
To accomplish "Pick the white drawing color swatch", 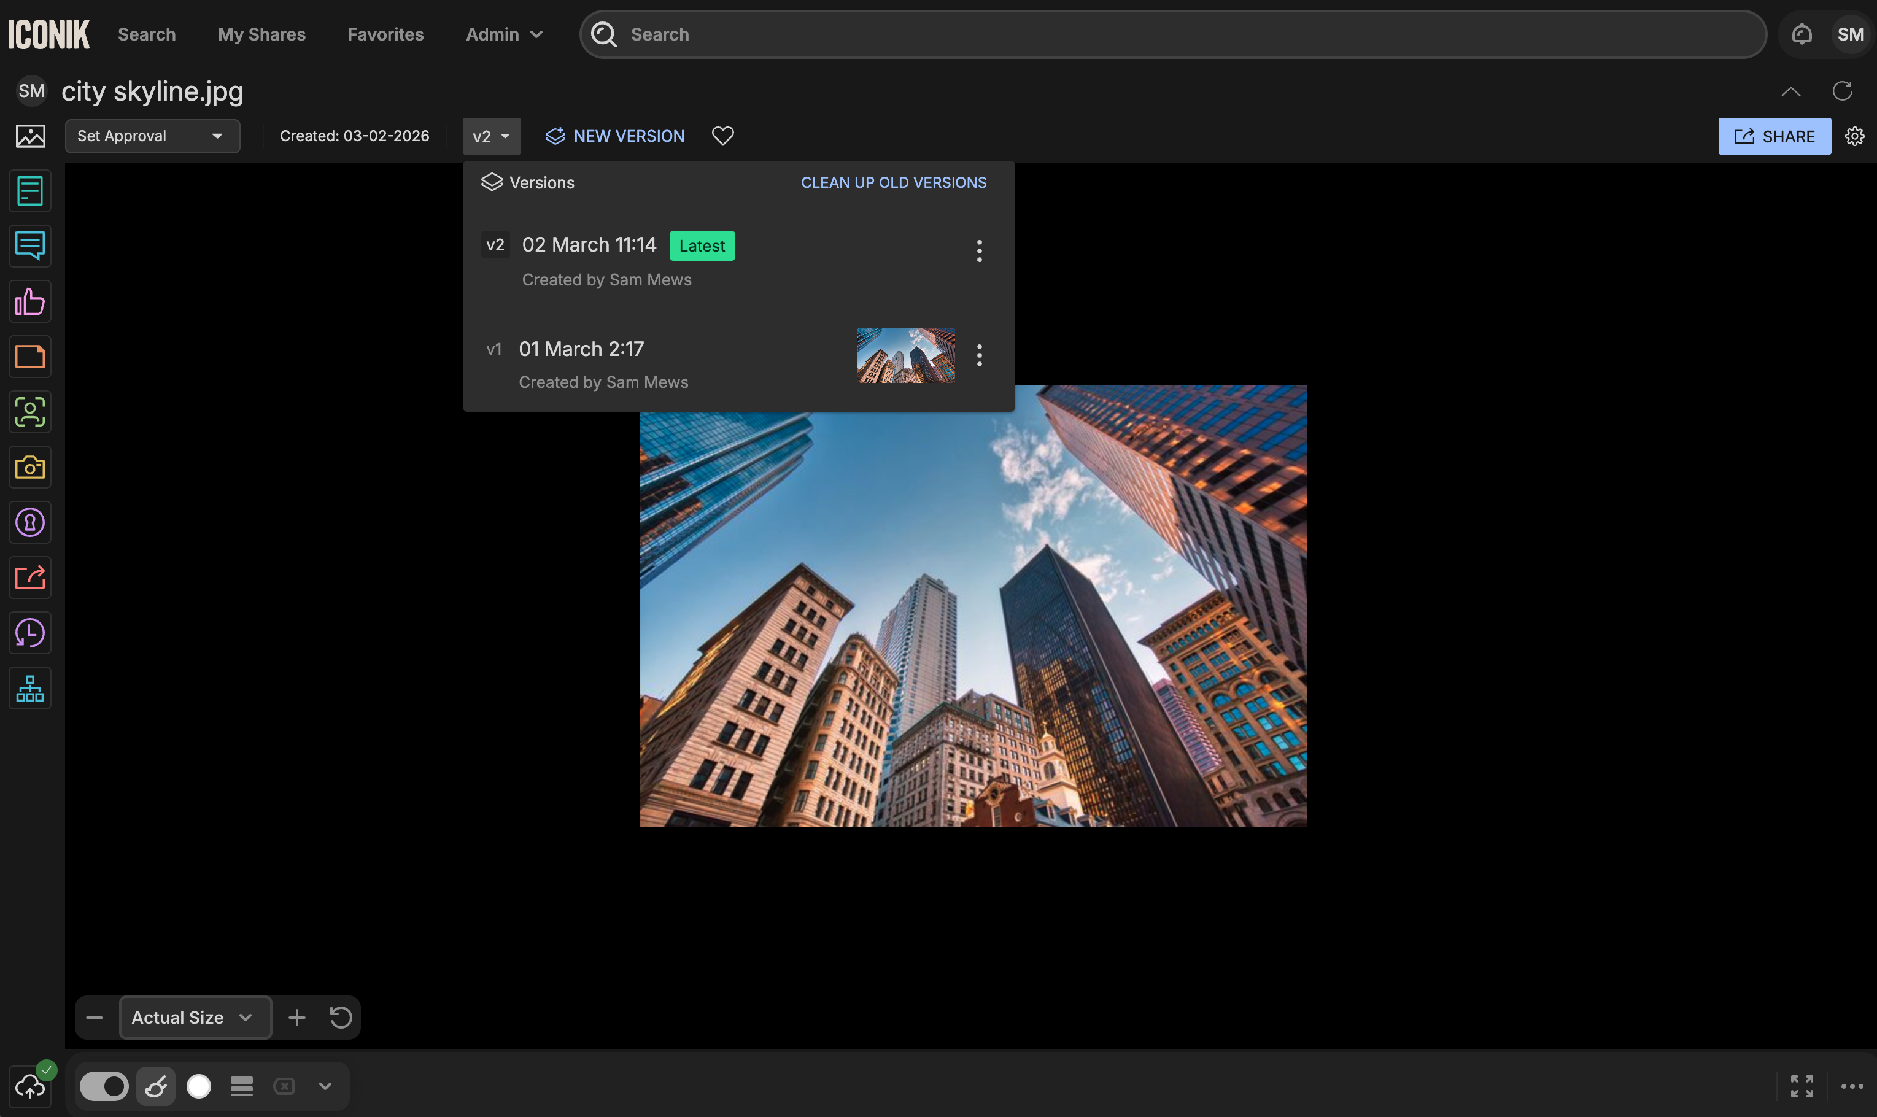I will (x=199, y=1086).
